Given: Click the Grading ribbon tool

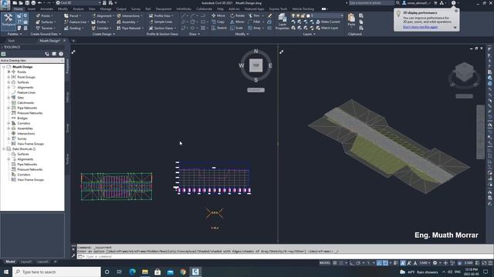Looking at the screenshot, I should click(73, 28).
